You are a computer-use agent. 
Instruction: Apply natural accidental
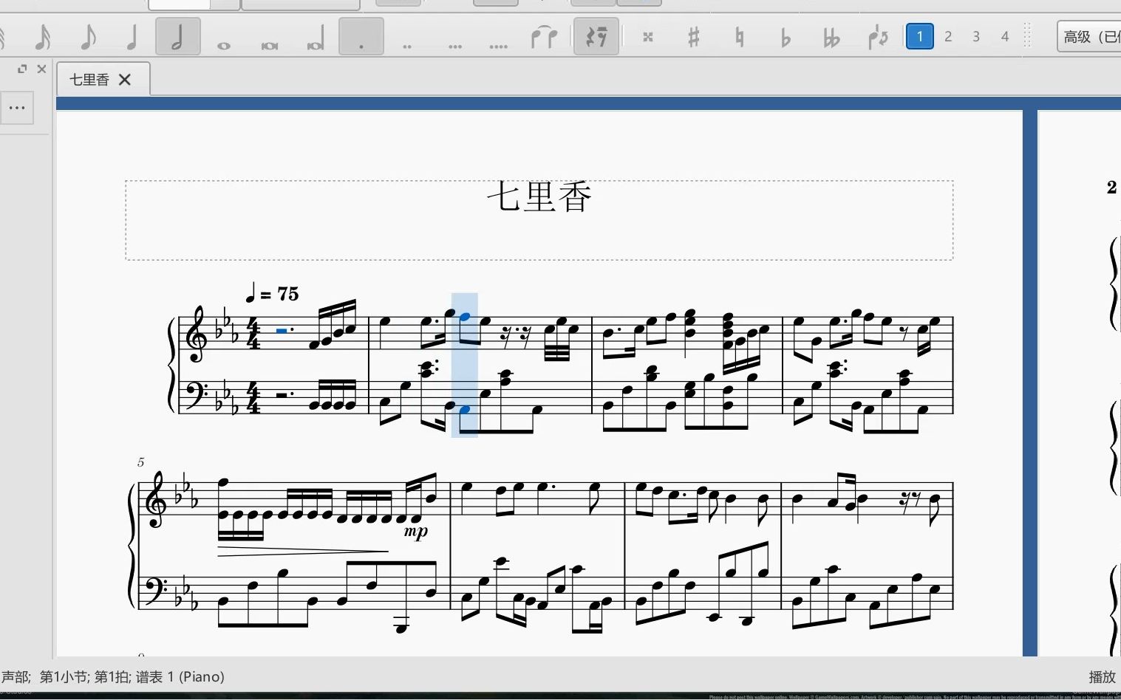point(739,36)
